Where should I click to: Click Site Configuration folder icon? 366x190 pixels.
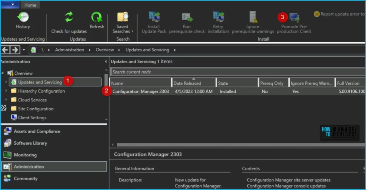click(x=14, y=109)
